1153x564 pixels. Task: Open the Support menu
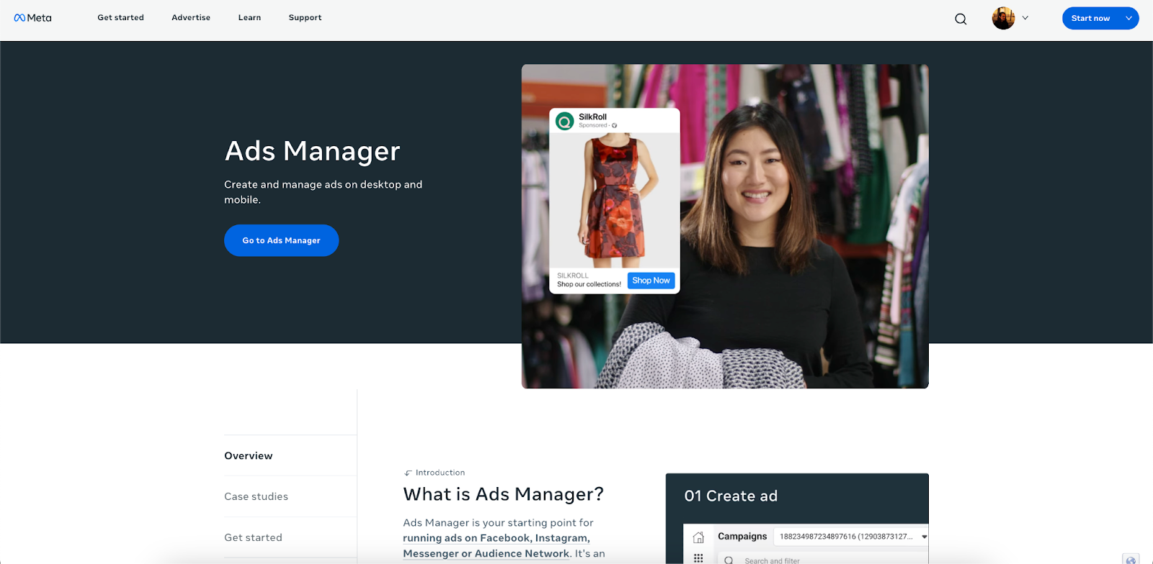tap(305, 17)
